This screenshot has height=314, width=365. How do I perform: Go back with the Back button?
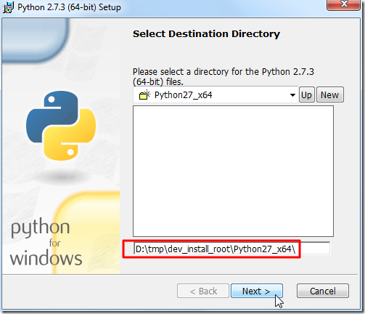[x=203, y=291]
